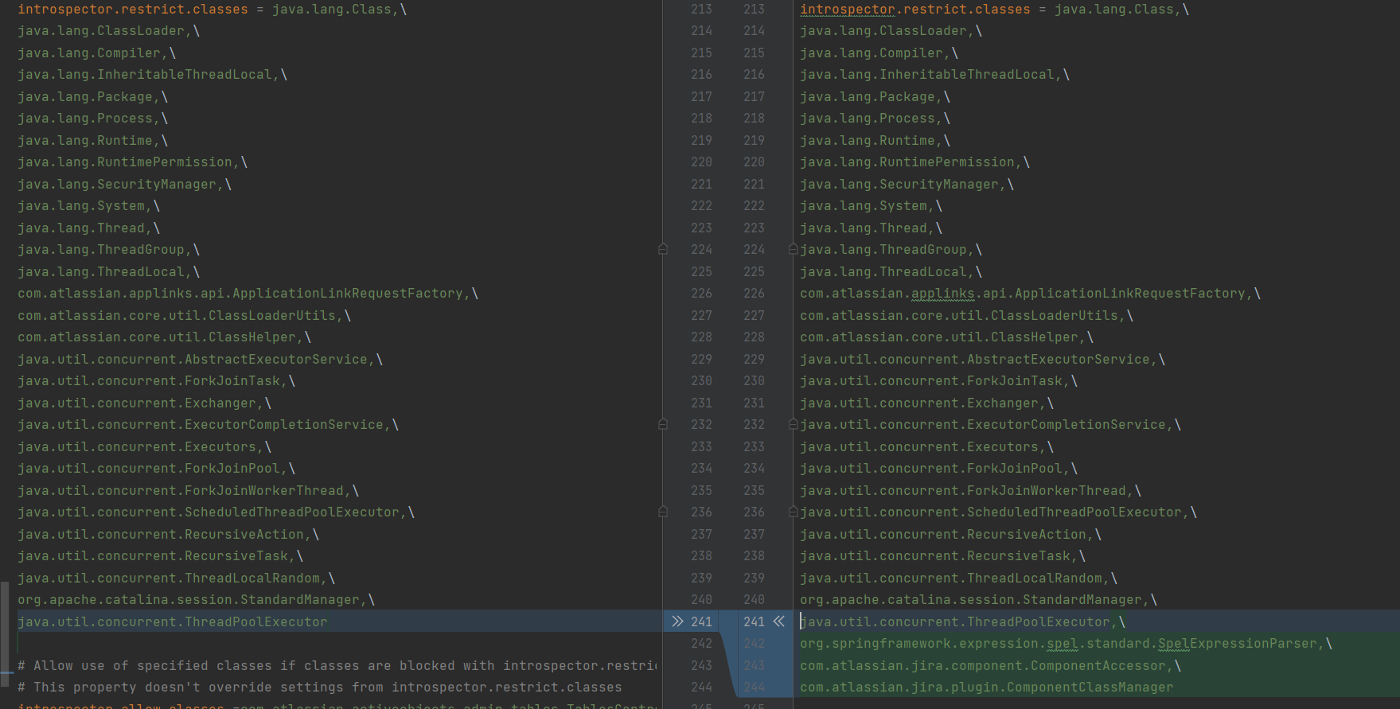This screenshot has height=709, width=1400.
Task: Click java.lang.Process line in left pane
Action: [x=92, y=119]
